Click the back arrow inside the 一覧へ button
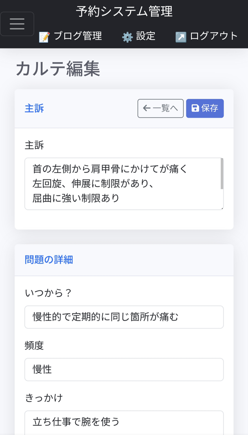This screenshot has width=248, height=435. (x=147, y=108)
